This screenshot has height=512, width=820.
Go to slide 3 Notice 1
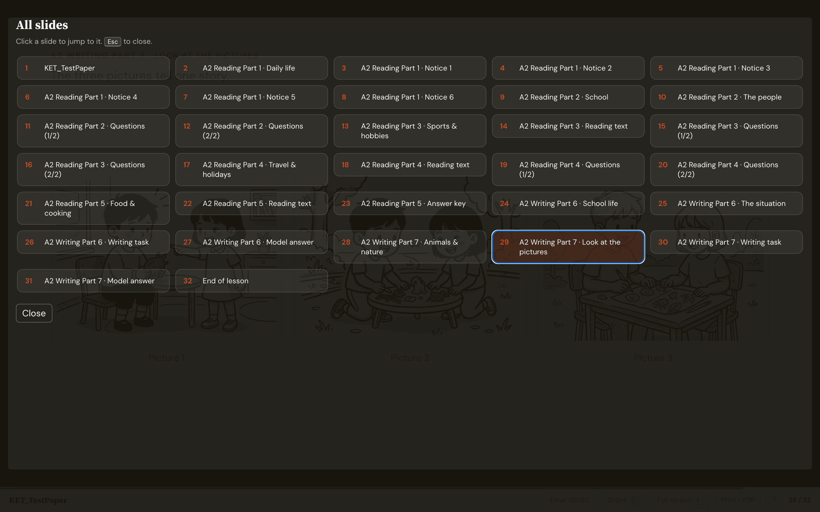pyautogui.click(x=410, y=68)
